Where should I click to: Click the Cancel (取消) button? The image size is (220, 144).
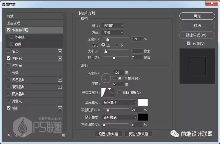pos(197,25)
